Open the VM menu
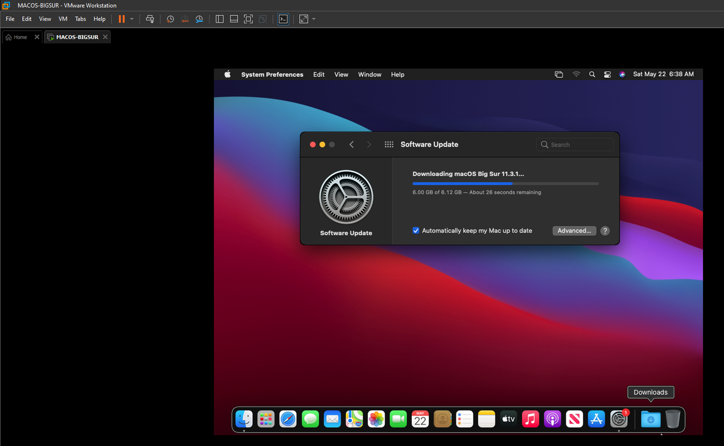 coord(63,19)
